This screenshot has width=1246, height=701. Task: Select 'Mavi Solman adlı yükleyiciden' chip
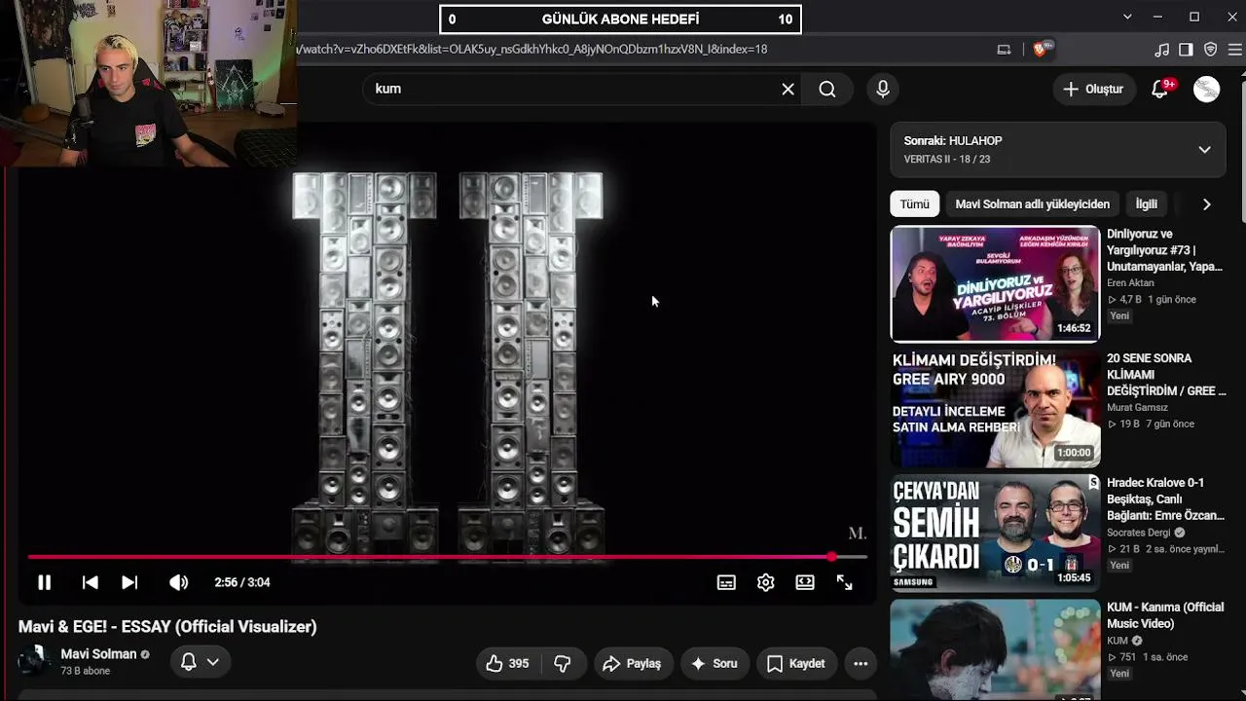click(1032, 204)
